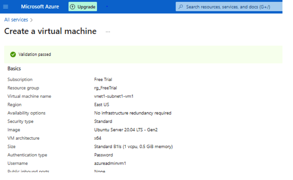Click the Username label
Image resolution: width=293 pixels, height=180 pixels.
17,163
